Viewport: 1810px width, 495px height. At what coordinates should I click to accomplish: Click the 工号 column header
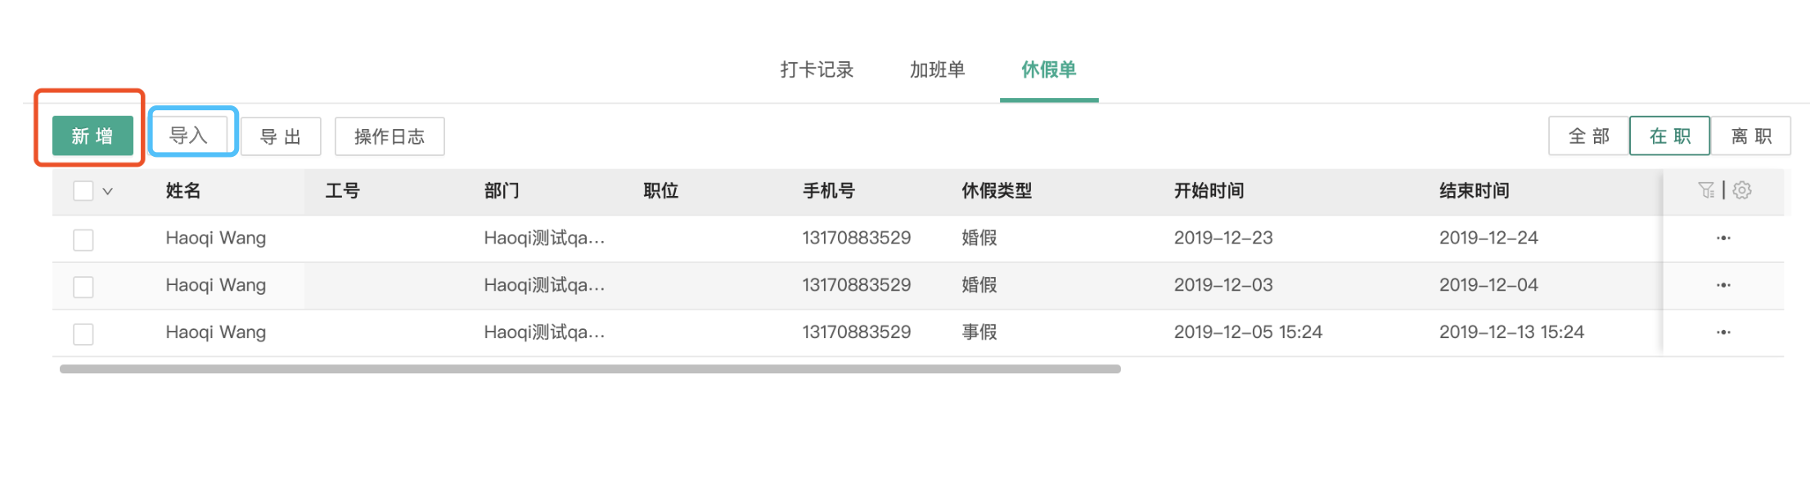tap(343, 191)
